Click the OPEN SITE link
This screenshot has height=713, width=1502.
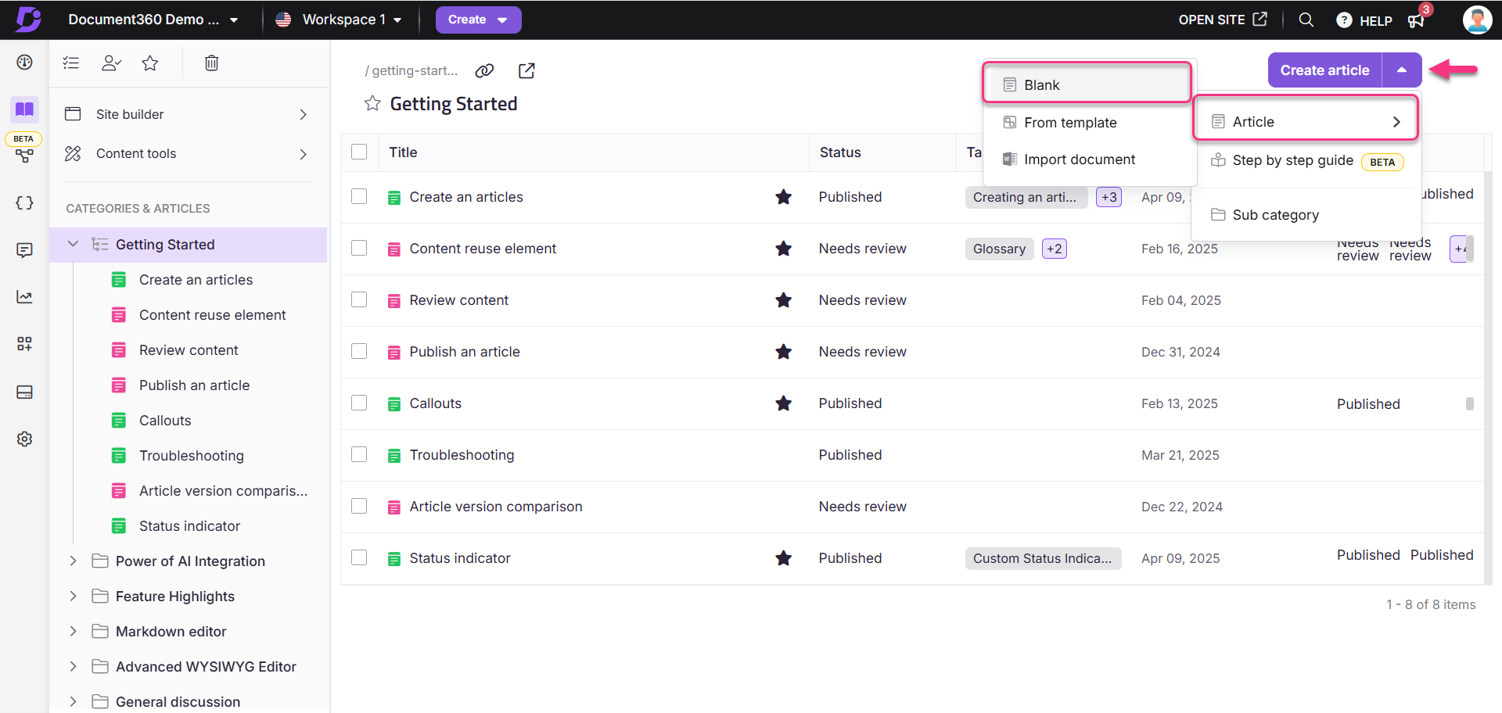click(x=1222, y=20)
